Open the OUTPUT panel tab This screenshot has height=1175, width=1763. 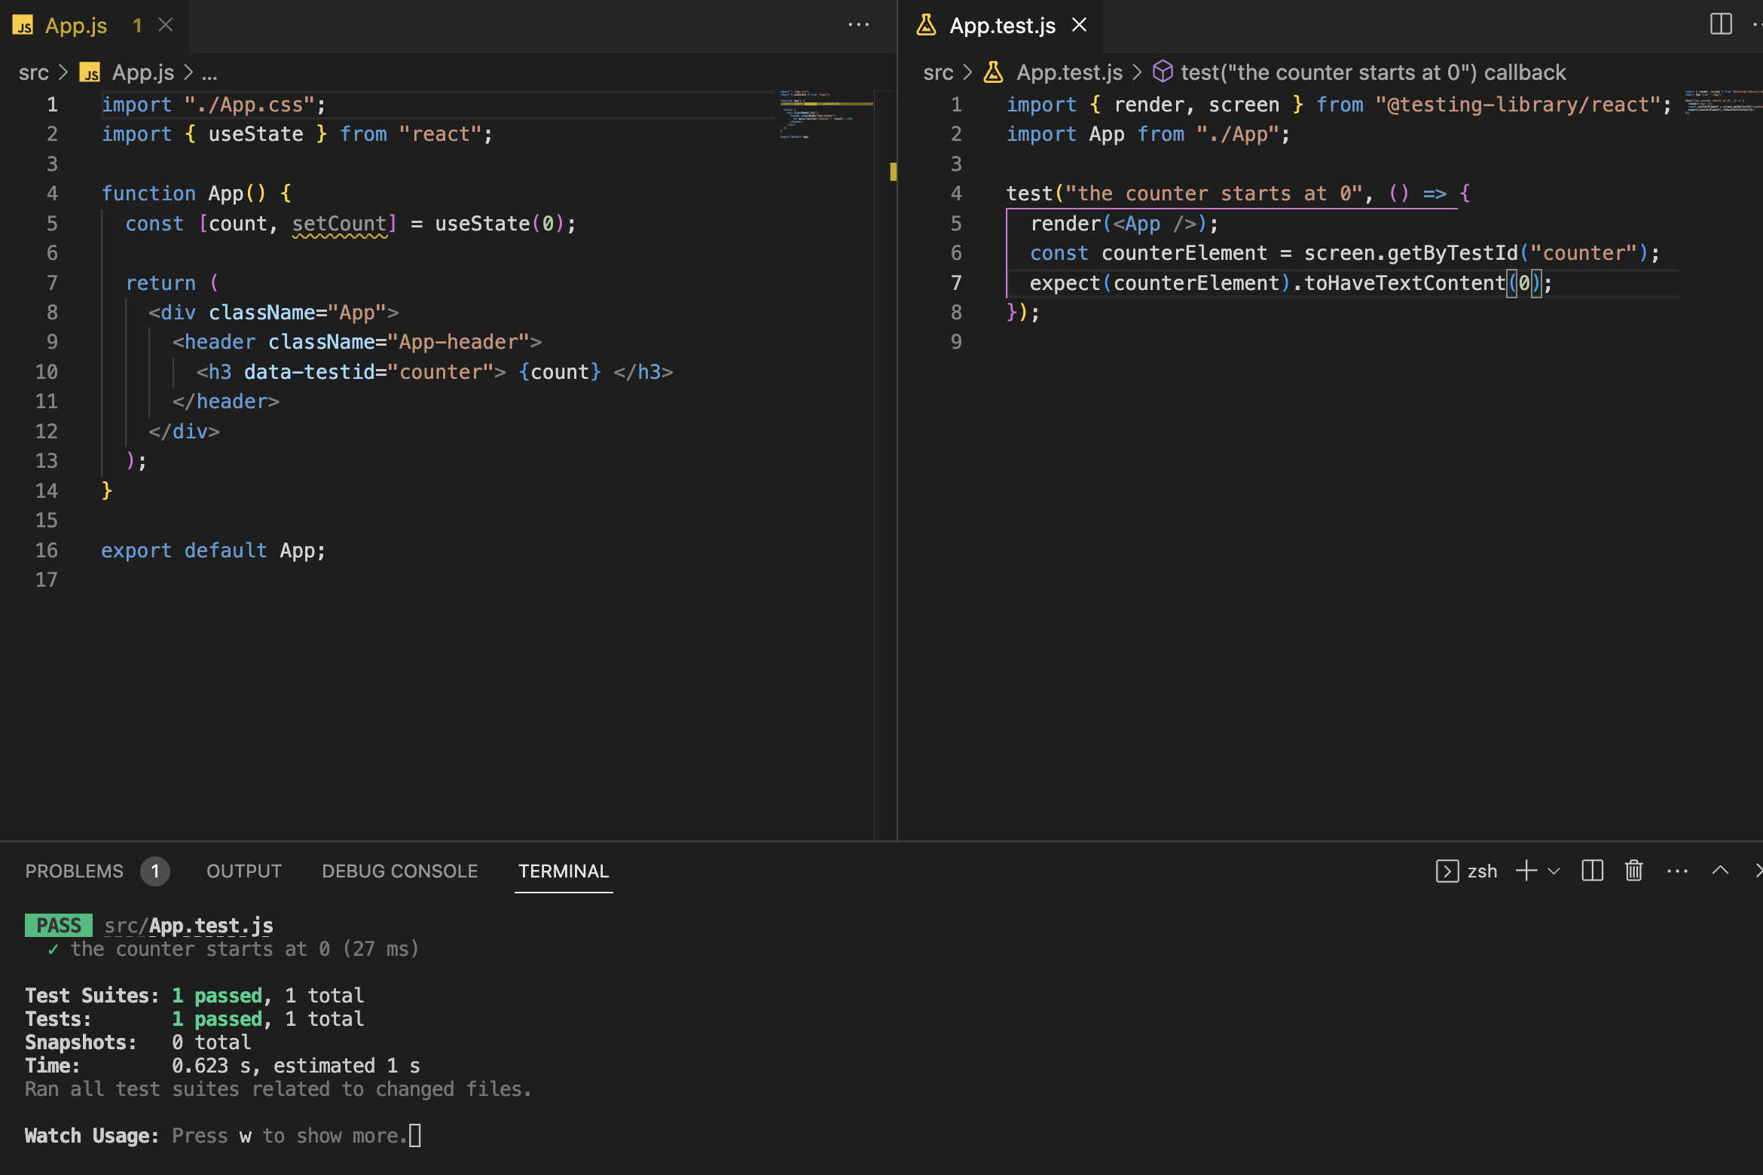pos(244,871)
